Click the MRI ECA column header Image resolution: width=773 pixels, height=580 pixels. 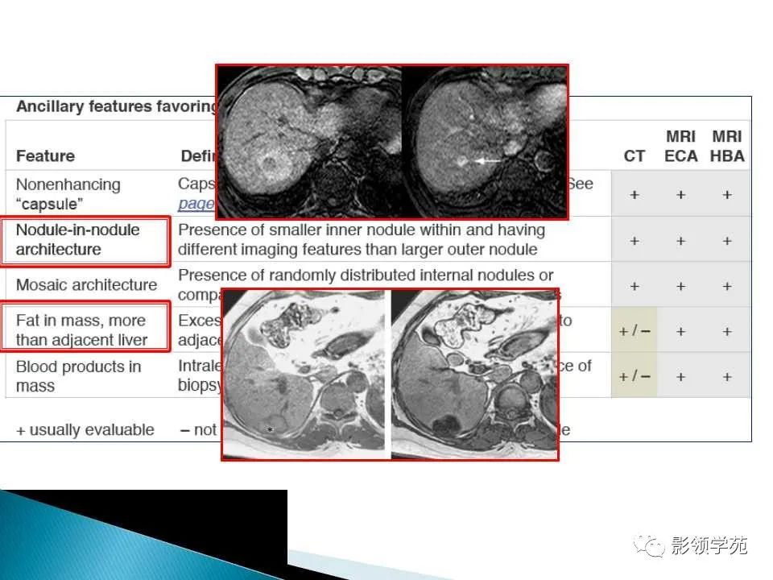click(681, 146)
